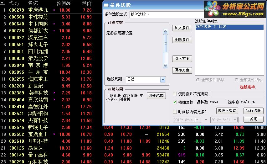Click the 保存方案 button
The width and height of the screenshot is (267, 164).
(x=182, y=70)
